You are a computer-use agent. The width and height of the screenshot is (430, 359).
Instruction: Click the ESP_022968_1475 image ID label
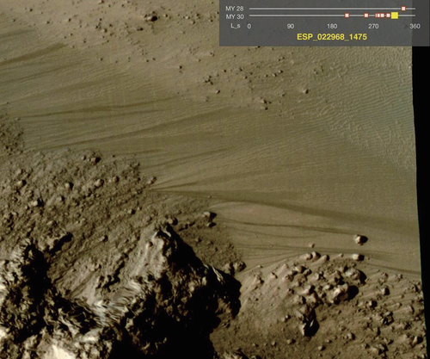pos(332,37)
